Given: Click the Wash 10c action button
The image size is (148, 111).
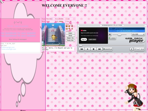Looking at the screenshot, I should 70,38.
